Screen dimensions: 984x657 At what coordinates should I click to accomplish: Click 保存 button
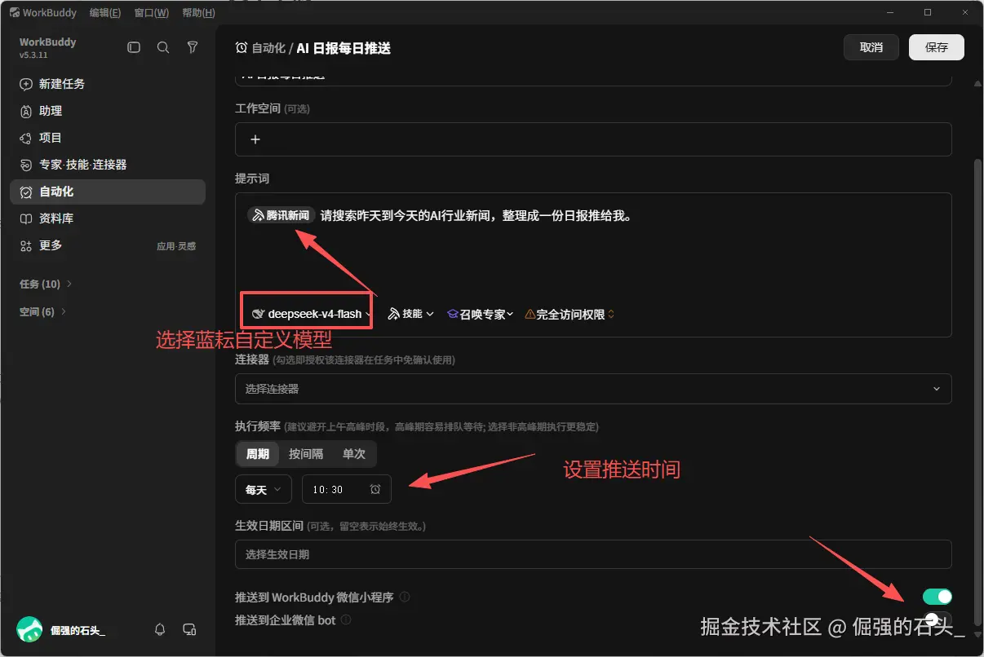937,47
